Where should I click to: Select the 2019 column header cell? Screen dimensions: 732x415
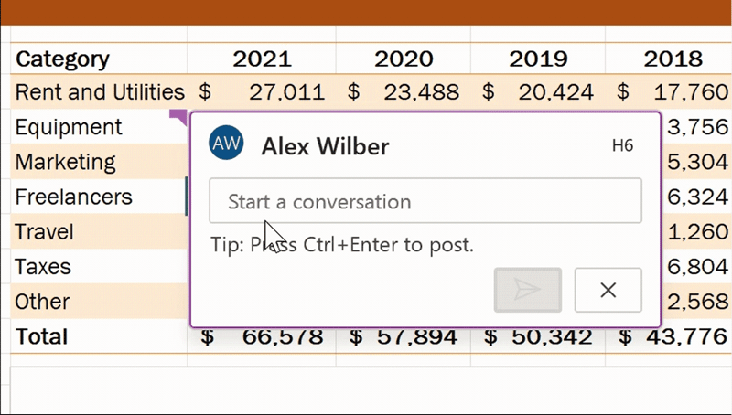[538, 59]
